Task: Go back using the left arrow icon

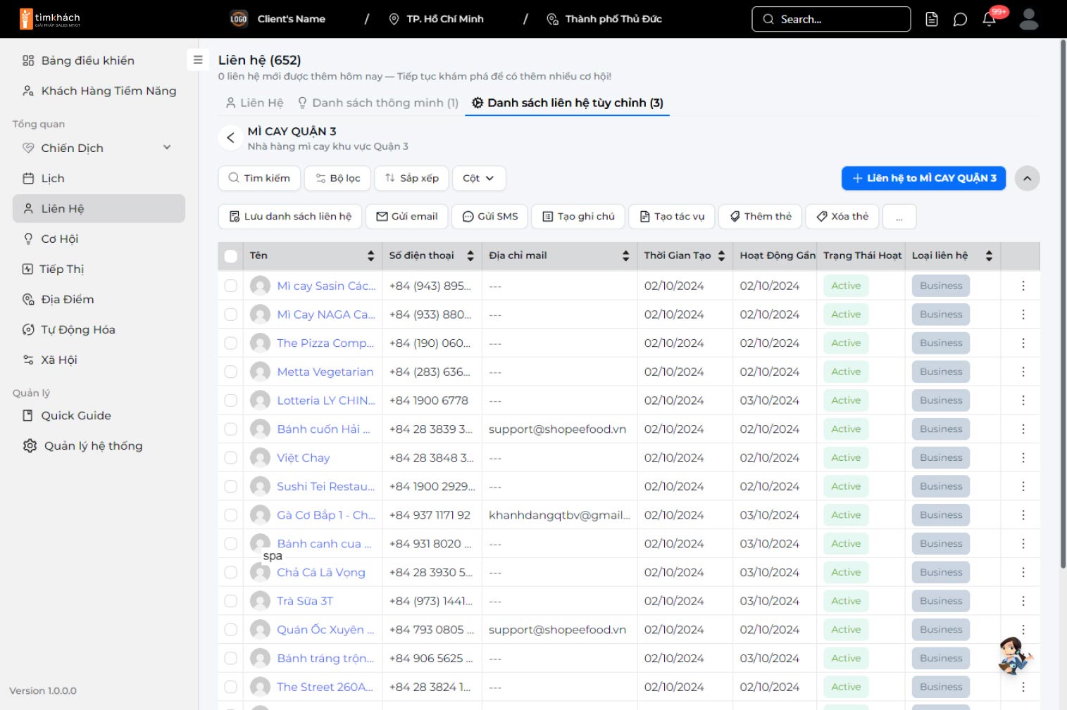Action: pyautogui.click(x=230, y=137)
